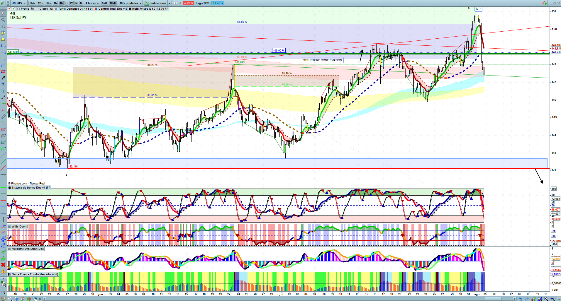Viewport: 561px width, 301px height.
Task: Toggle the Precio checkbox
Action: click(19, 9)
